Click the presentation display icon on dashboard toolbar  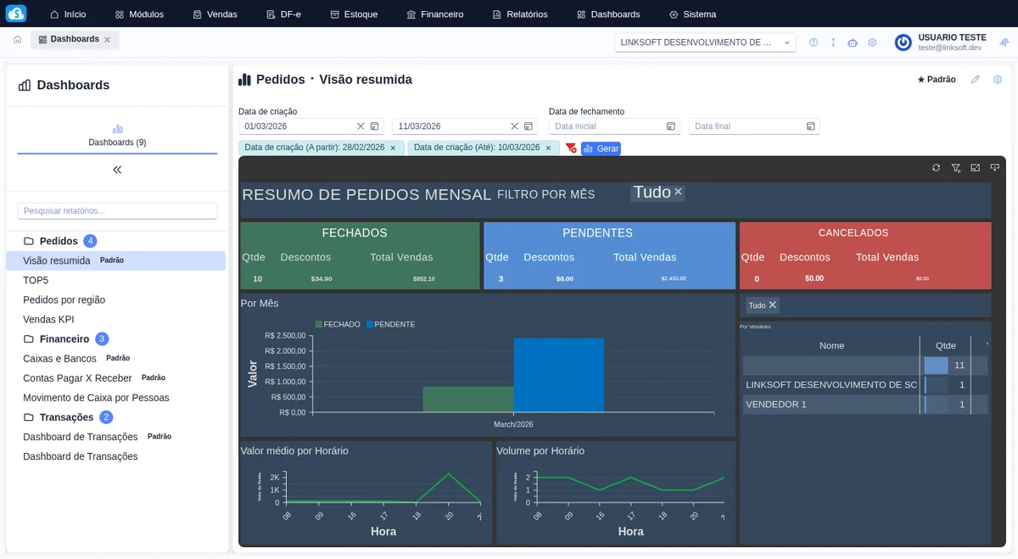994,167
